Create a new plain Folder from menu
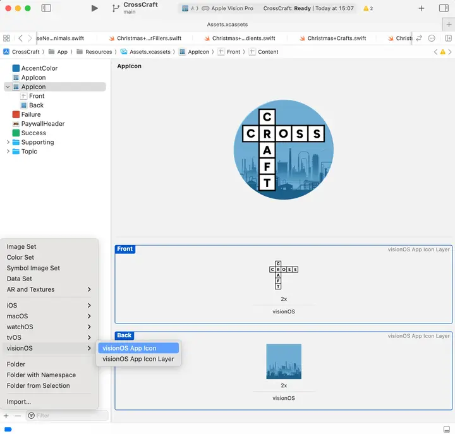455x434 pixels. click(49, 365)
